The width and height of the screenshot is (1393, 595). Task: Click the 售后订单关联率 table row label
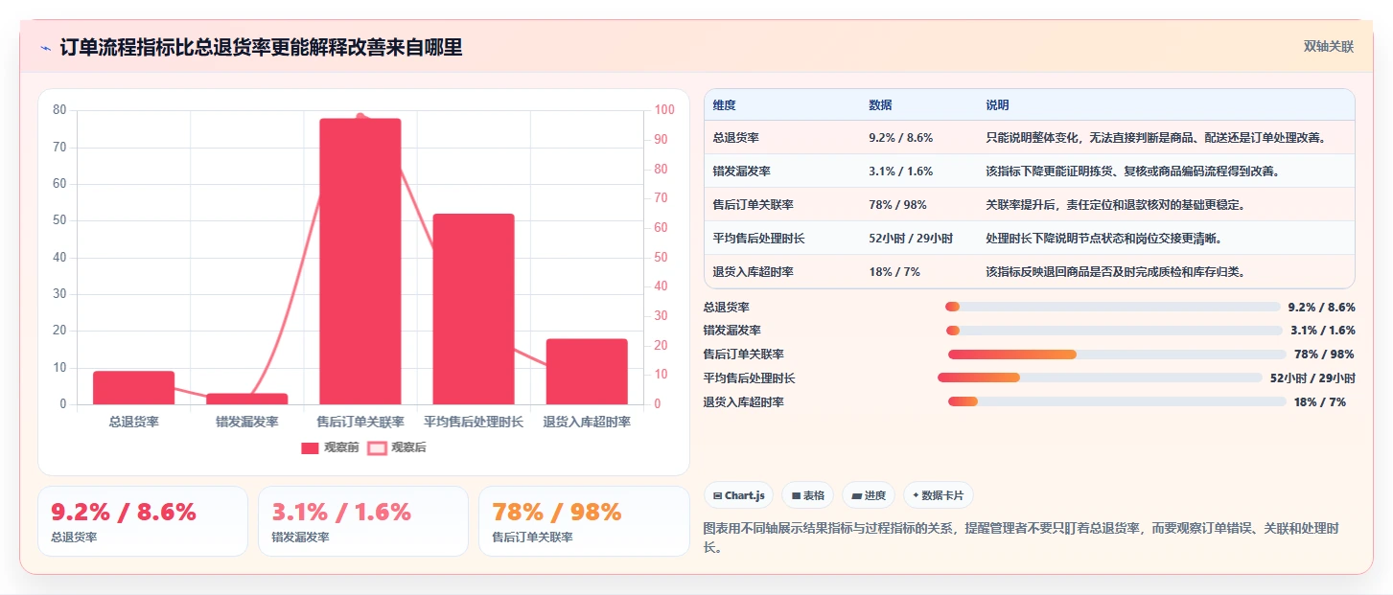(x=754, y=205)
